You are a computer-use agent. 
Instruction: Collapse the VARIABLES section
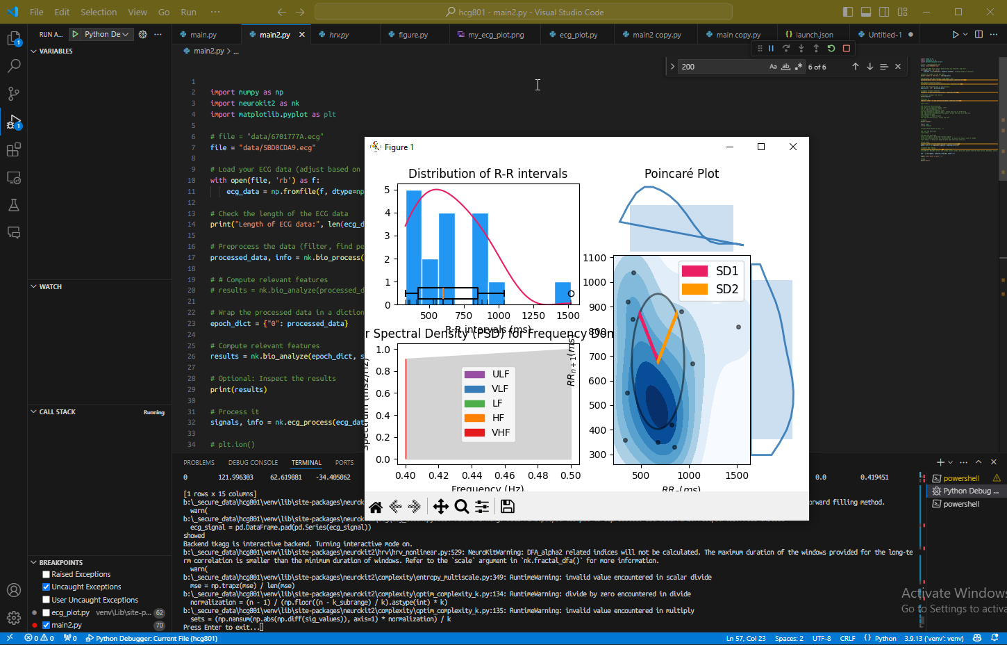click(56, 51)
